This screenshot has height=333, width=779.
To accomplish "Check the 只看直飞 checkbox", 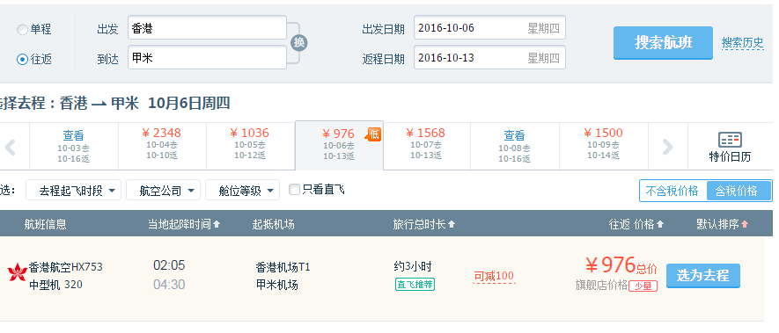I will tap(294, 190).
